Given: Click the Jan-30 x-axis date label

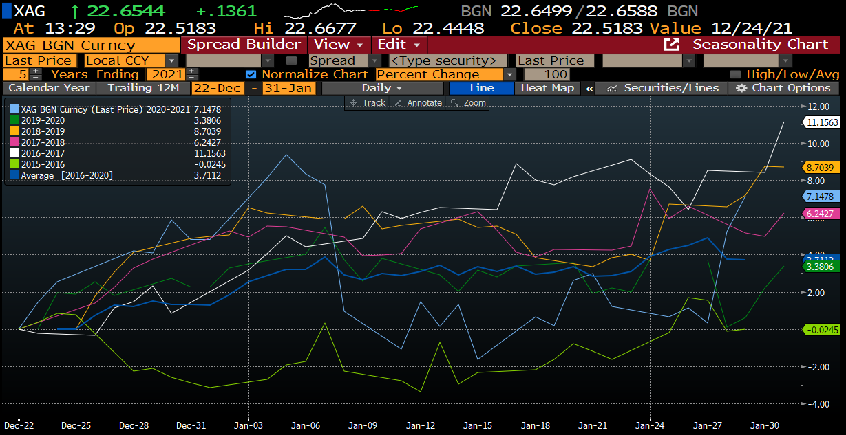Looking at the screenshot, I should [764, 425].
